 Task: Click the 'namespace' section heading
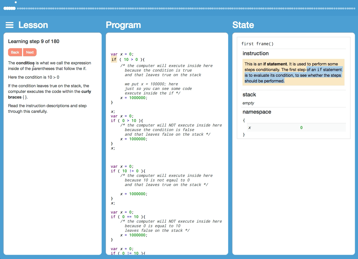click(257, 112)
